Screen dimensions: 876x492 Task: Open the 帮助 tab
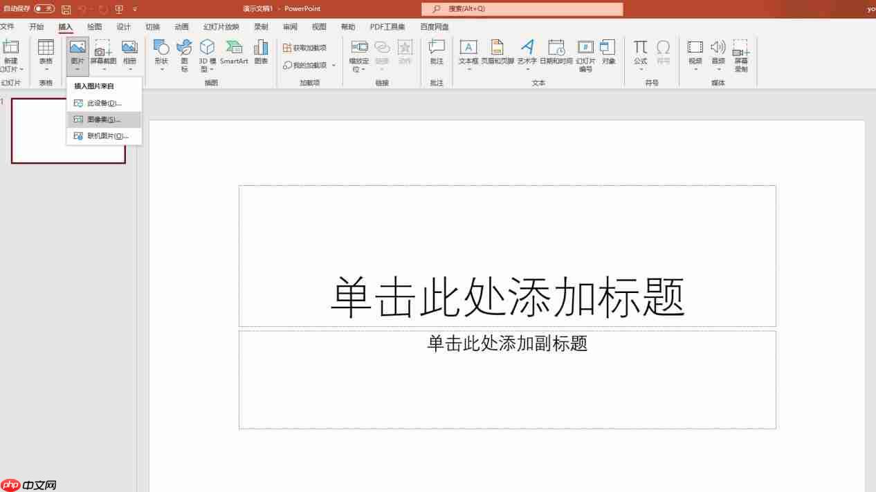[x=348, y=27]
